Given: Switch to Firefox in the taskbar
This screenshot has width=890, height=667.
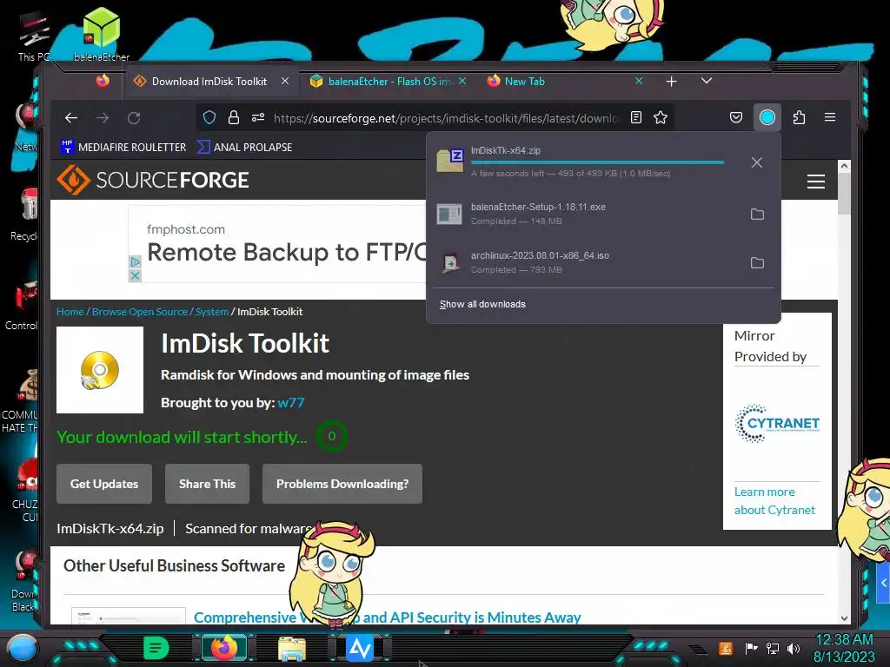Looking at the screenshot, I should [223, 648].
